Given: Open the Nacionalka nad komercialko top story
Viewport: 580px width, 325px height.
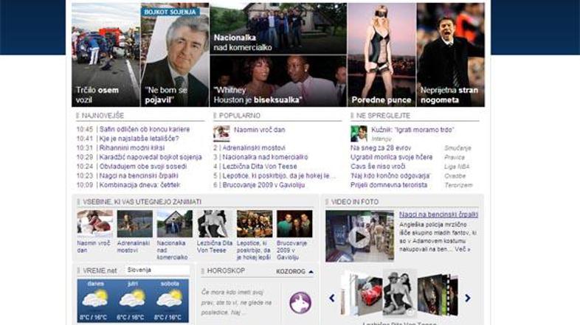Looking at the screenshot, I should point(278,29).
